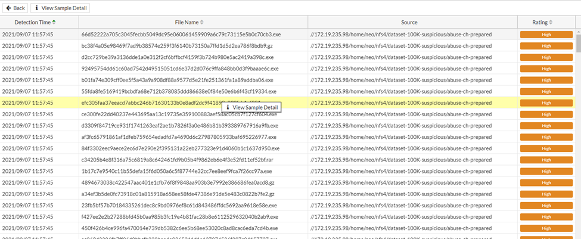Click detection time of the 84f3302eec9aece2 row
Screen dimensions: 581x239
(x=36, y=148)
